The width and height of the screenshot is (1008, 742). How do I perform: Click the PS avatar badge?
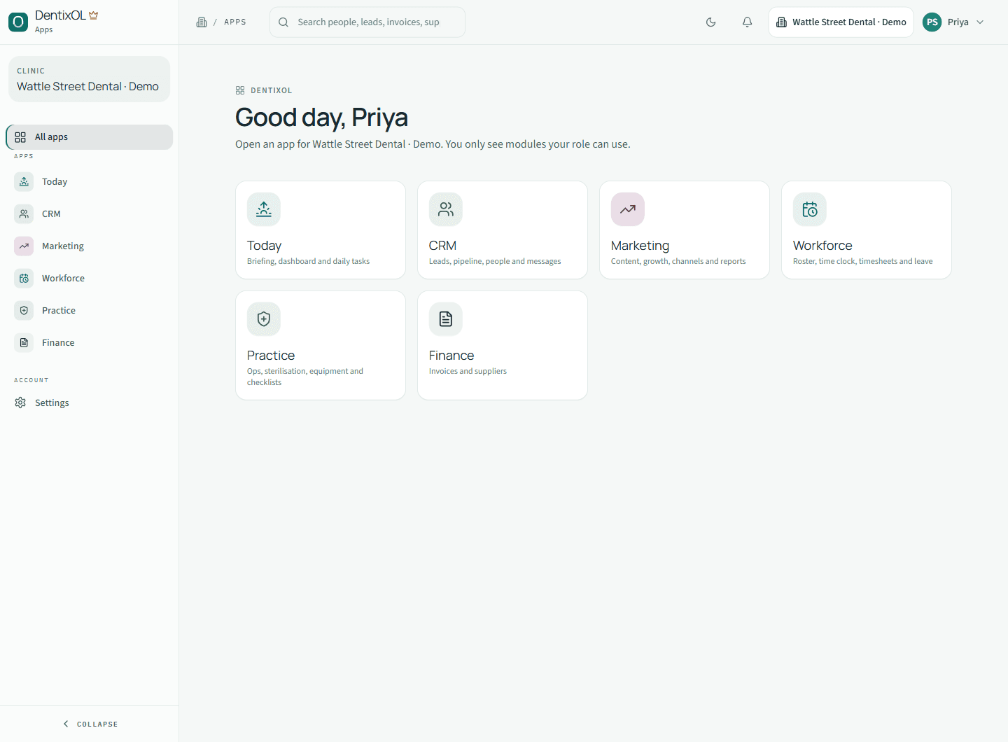point(932,22)
